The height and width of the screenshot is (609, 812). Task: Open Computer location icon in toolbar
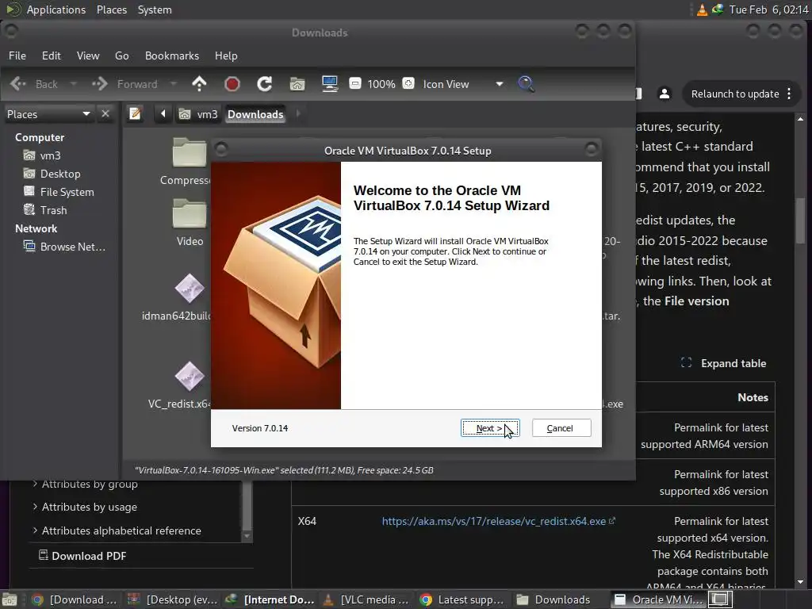pos(330,84)
